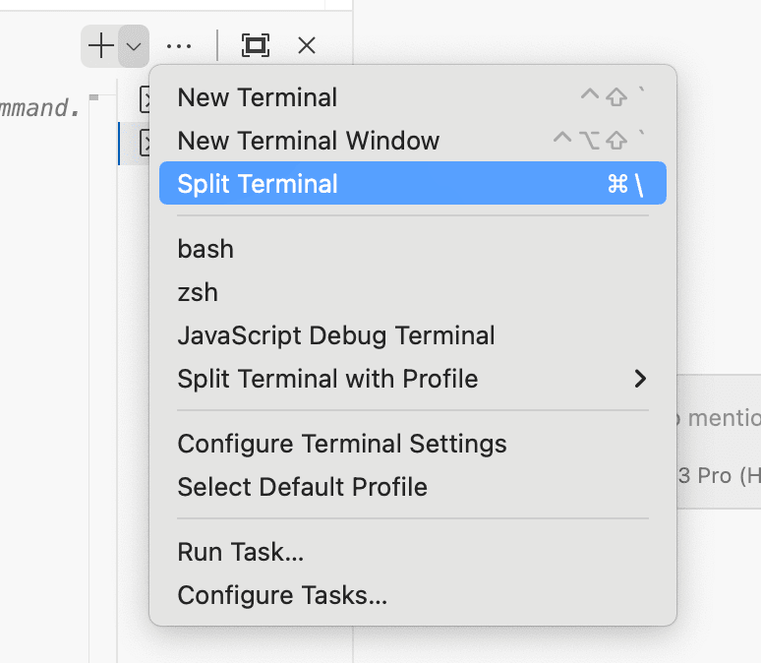Screen dimensions: 761x663
Task: Select Split Terminal menu item
Action: coord(413,183)
